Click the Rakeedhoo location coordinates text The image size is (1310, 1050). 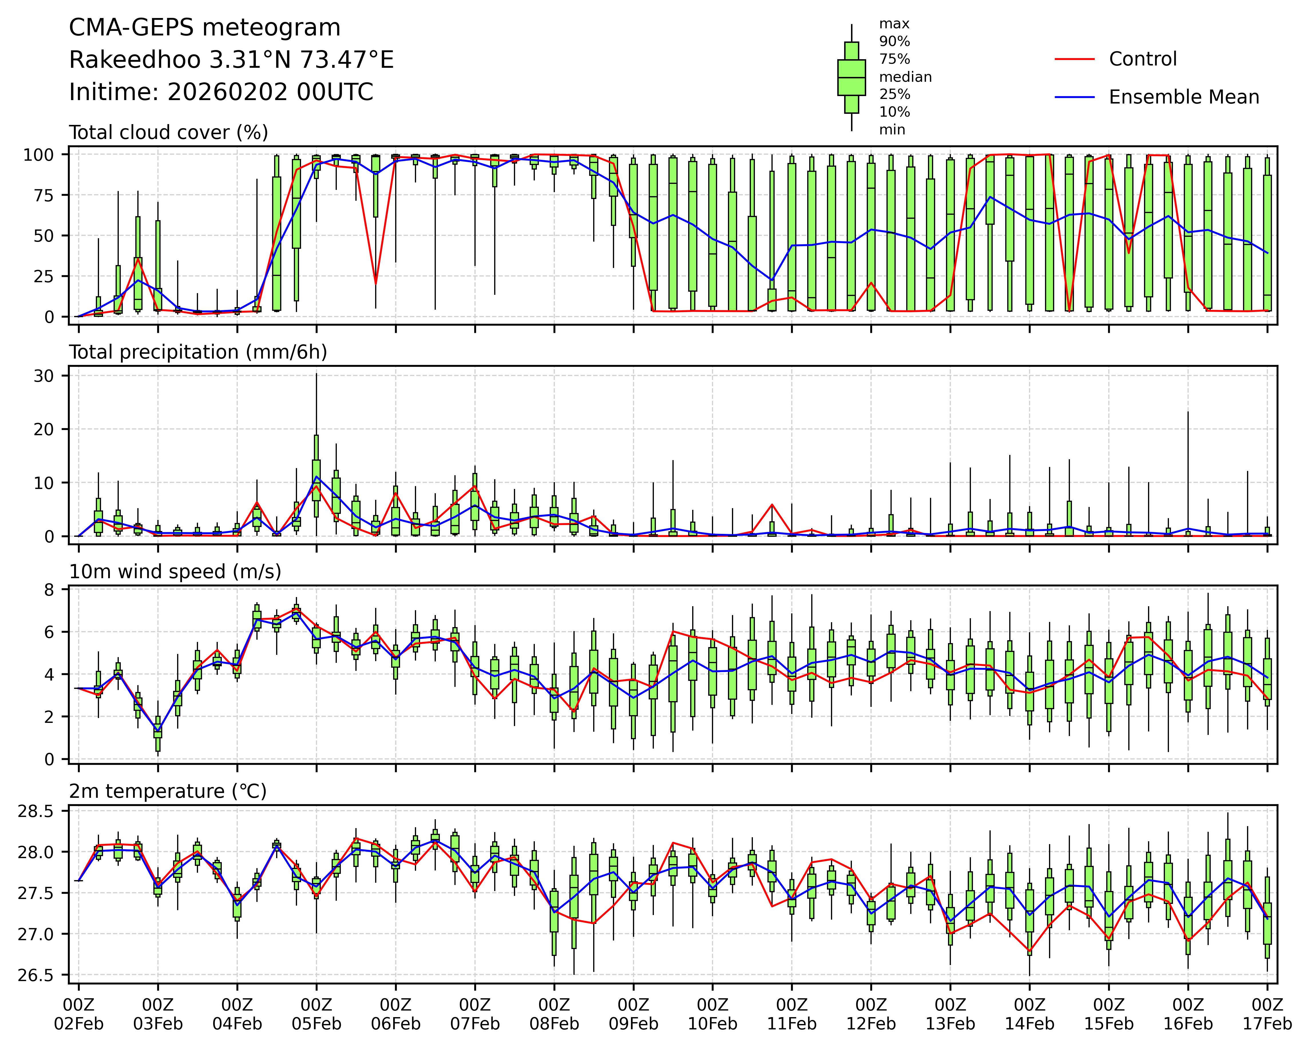tap(231, 60)
